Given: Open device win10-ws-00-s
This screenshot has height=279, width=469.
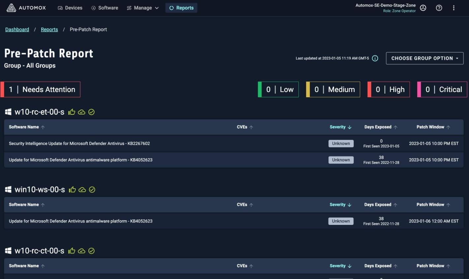Looking at the screenshot, I should point(40,190).
